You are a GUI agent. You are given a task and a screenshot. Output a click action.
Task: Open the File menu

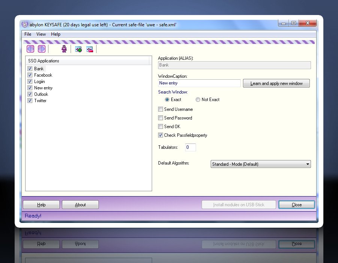[x=28, y=34]
